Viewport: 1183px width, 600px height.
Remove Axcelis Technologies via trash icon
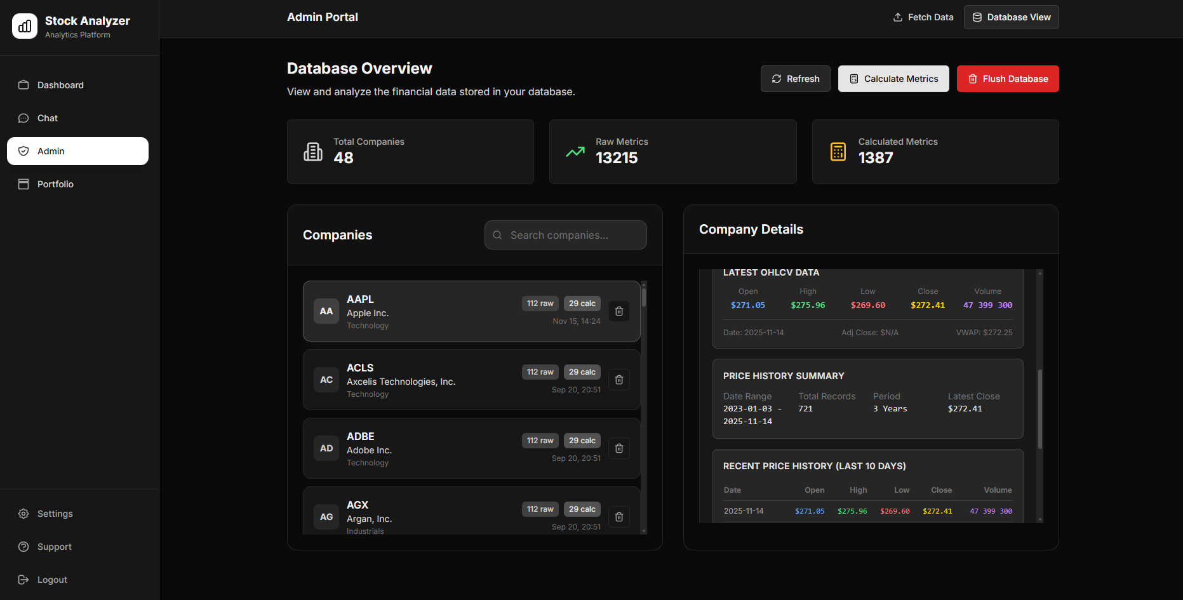click(x=618, y=379)
